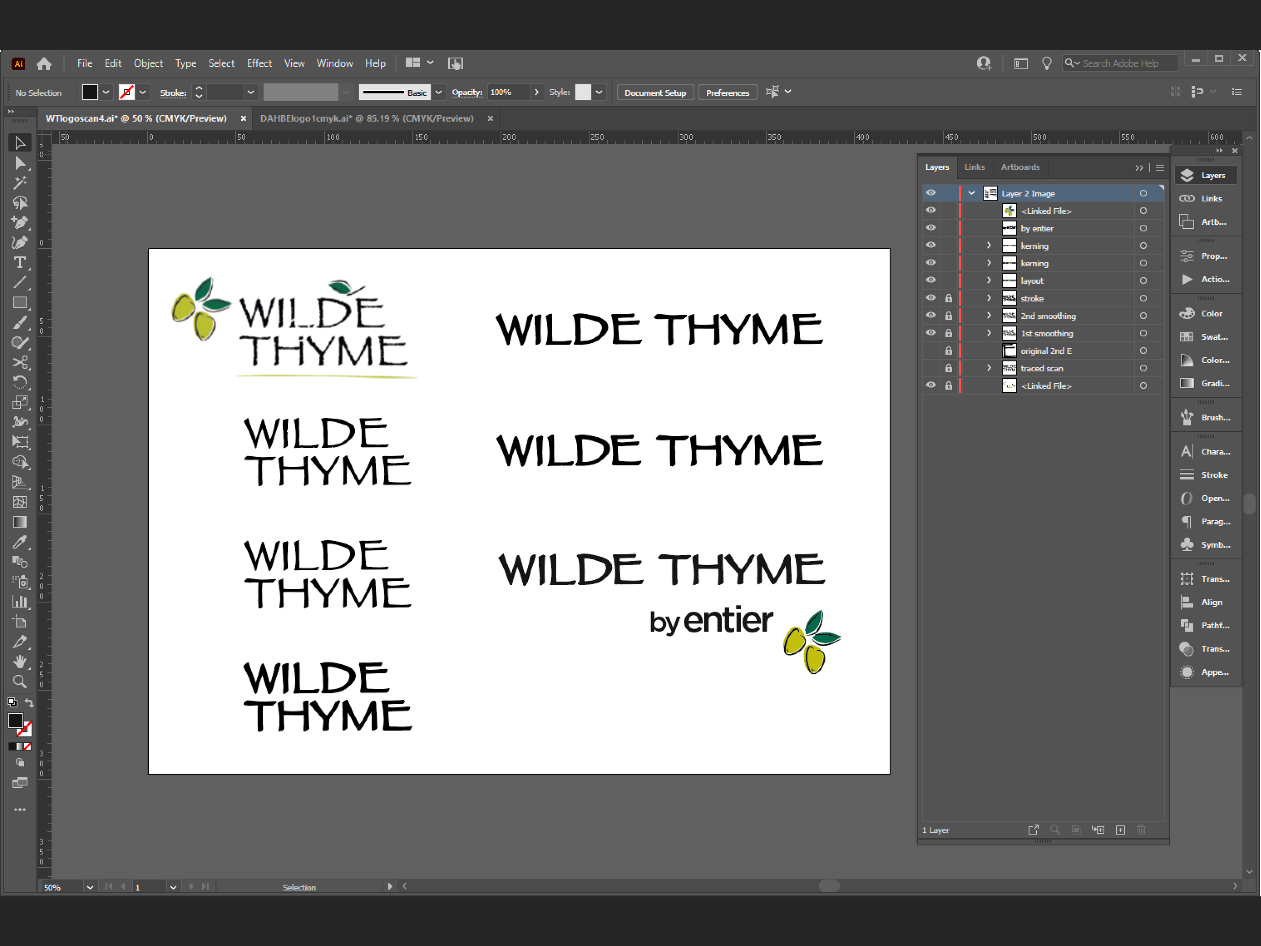Viewport: 1261px width, 946px height.
Task: Click the Preferences button
Action: point(727,92)
